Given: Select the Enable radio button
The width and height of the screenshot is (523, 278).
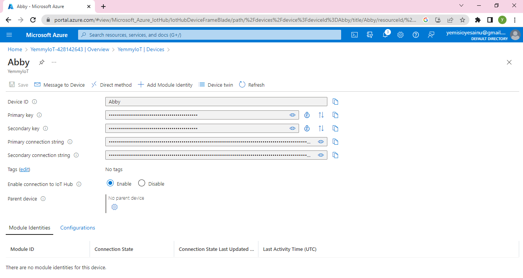Looking at the screenshot, I should [110, 183].
